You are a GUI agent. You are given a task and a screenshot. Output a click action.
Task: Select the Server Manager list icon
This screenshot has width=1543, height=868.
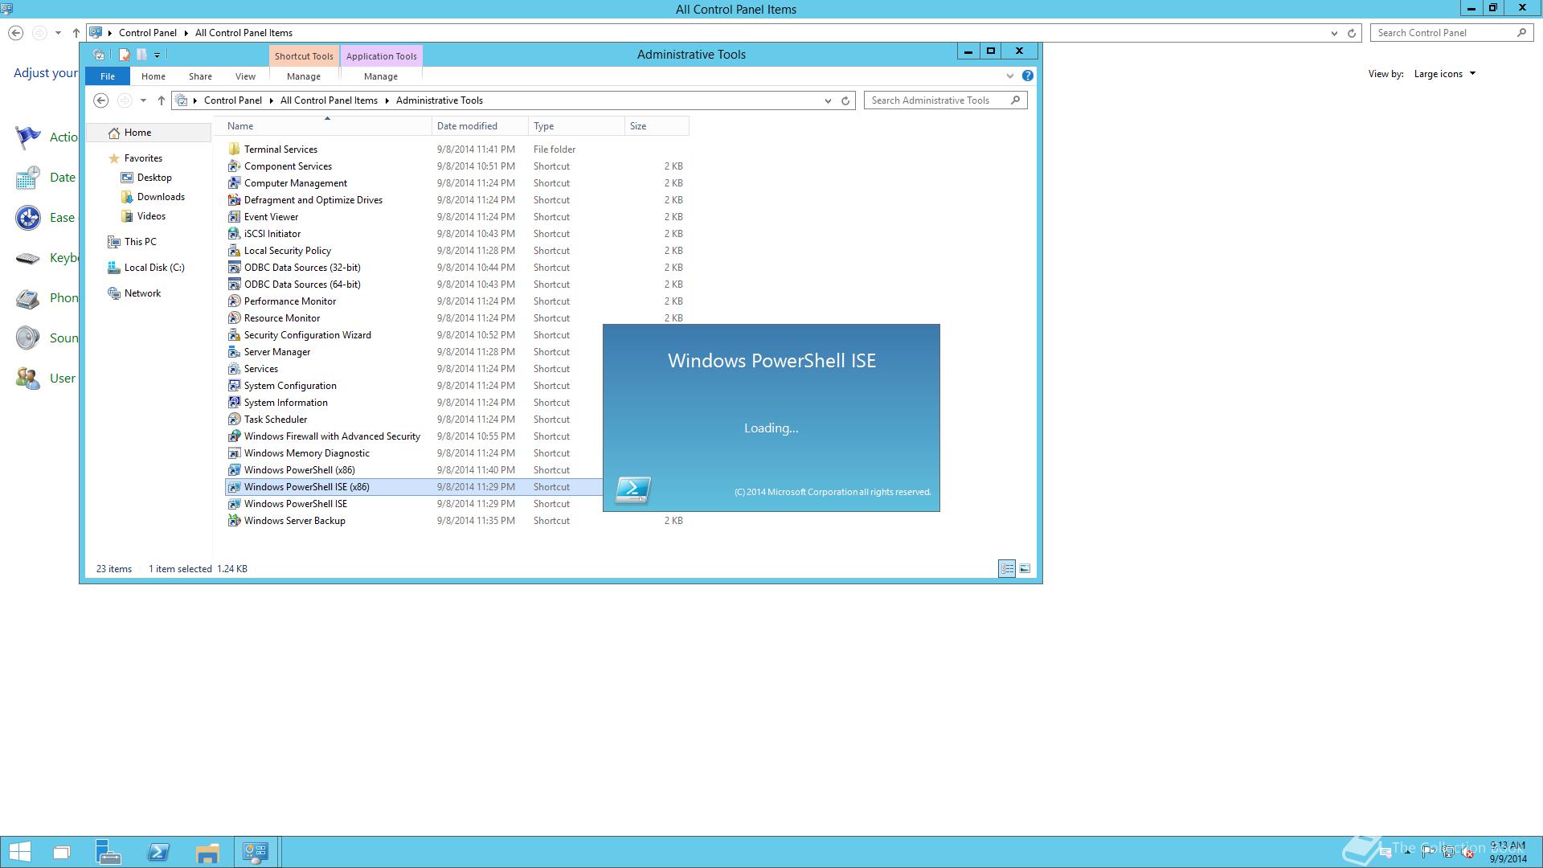coord(234,352)
